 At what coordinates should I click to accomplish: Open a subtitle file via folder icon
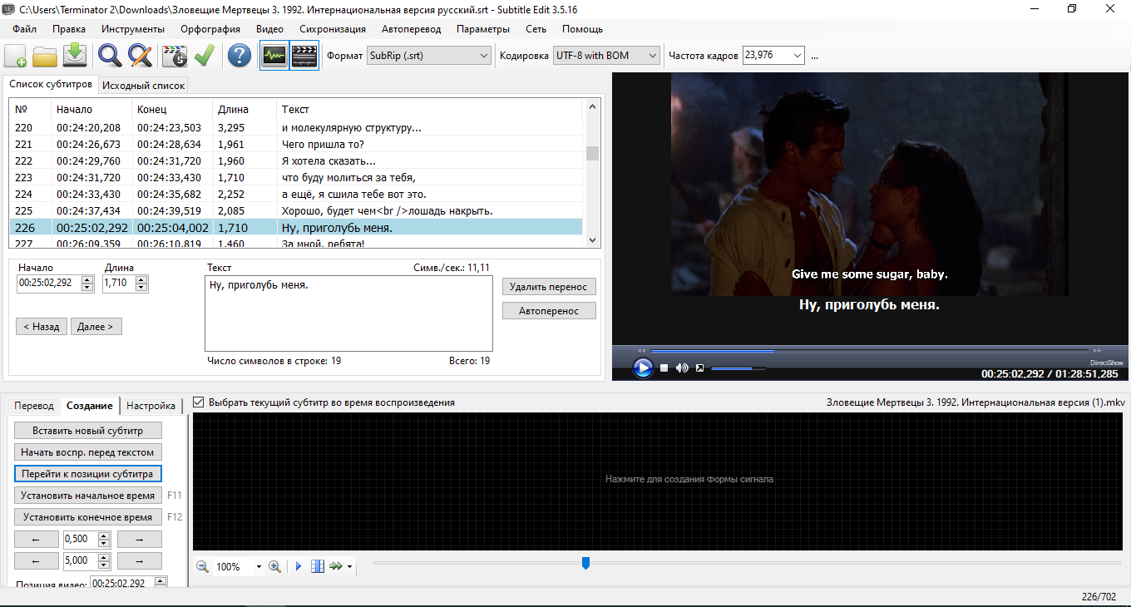[x=45, y=56]
